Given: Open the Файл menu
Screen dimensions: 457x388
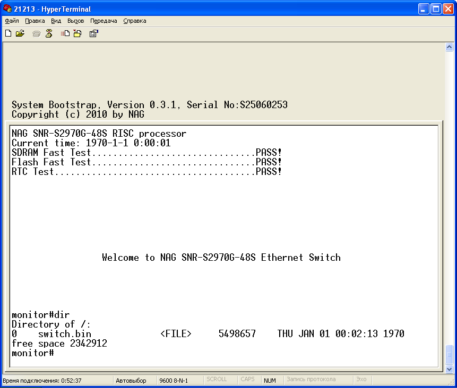Looking at the screenshot, I should 12,21.
